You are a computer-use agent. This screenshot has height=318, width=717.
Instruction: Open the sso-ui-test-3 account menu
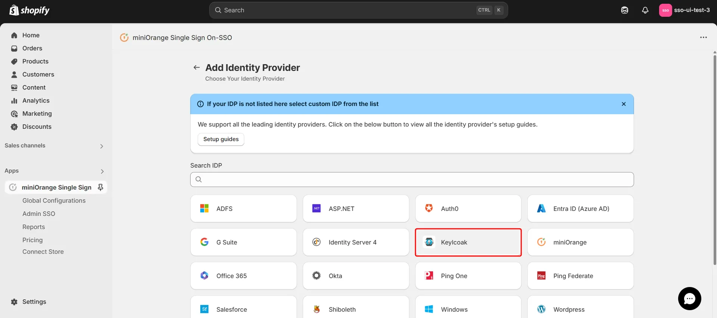684,10
